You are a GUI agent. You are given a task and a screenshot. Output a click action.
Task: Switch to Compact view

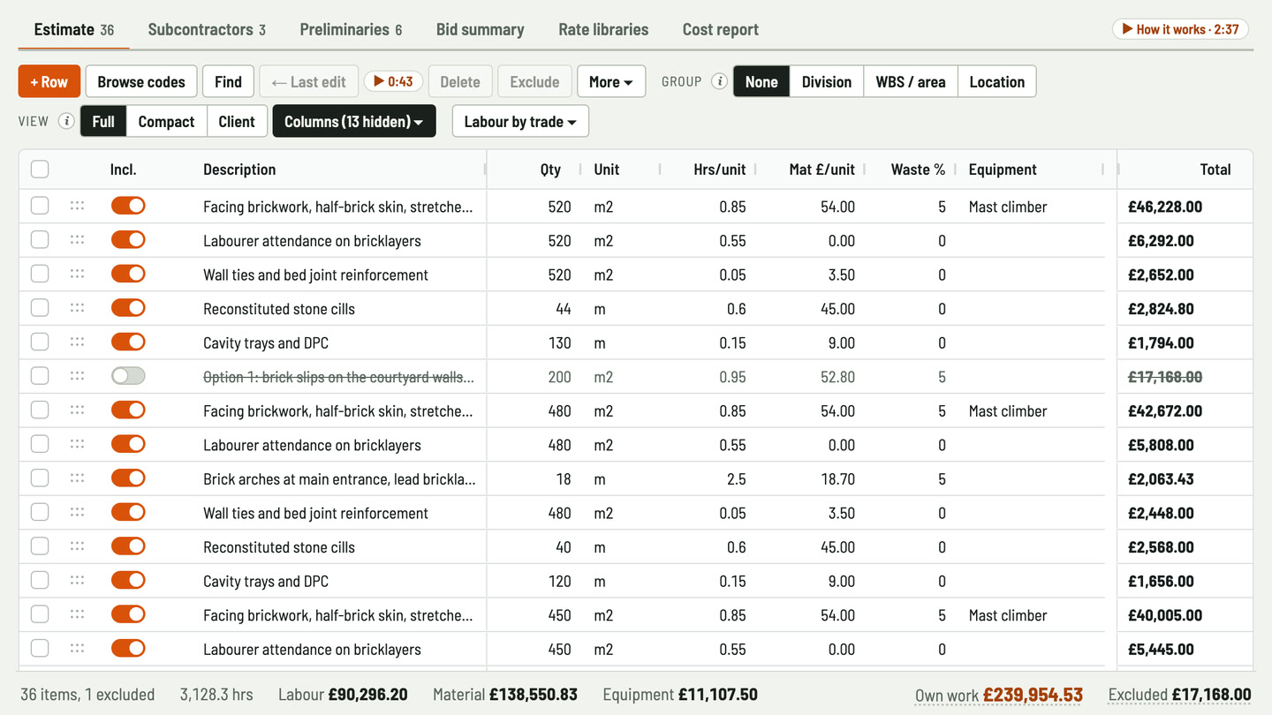166,121
